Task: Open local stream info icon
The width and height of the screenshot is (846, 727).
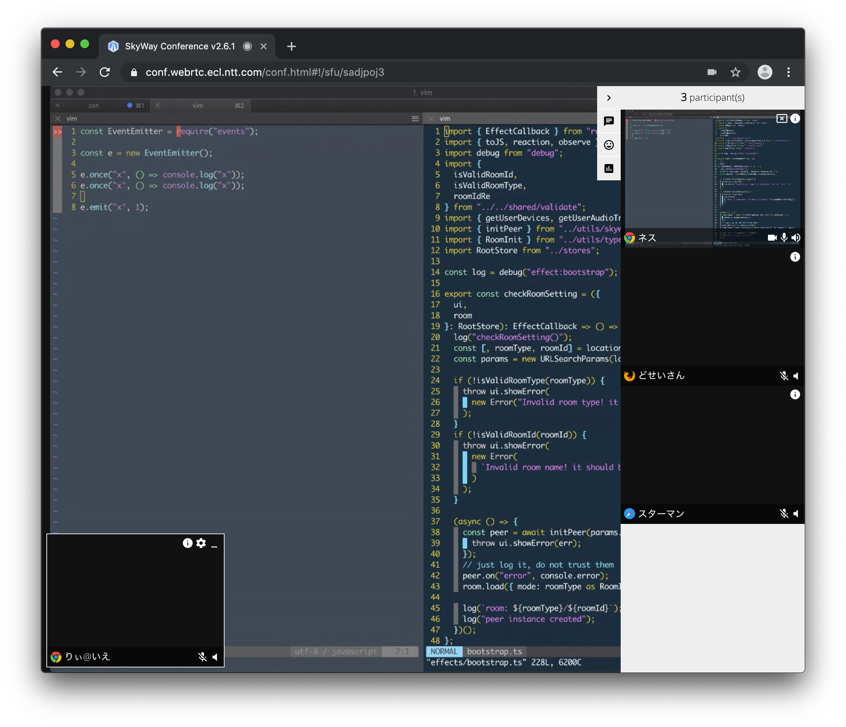Action: [187, 543]
